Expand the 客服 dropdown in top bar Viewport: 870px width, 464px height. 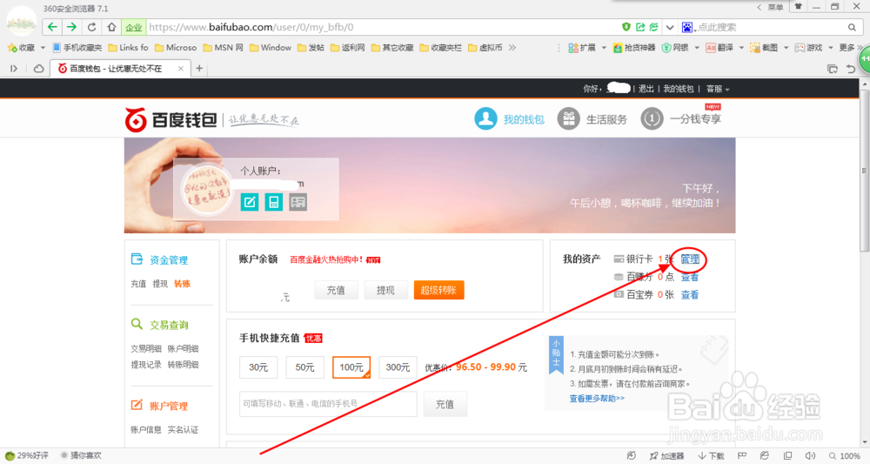pyautogui.click(x=718, y=89)
